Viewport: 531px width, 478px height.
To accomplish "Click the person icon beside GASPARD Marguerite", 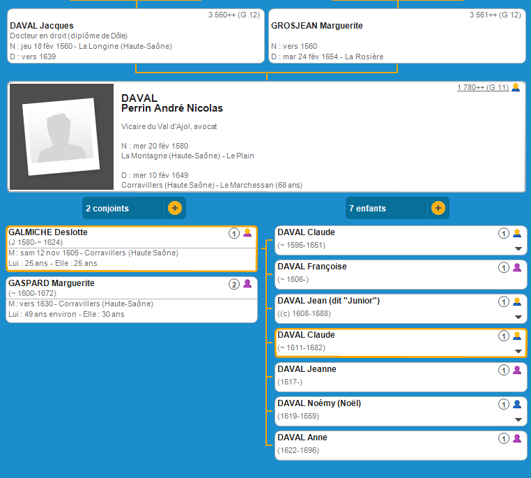I will click(x=247, y=284).
